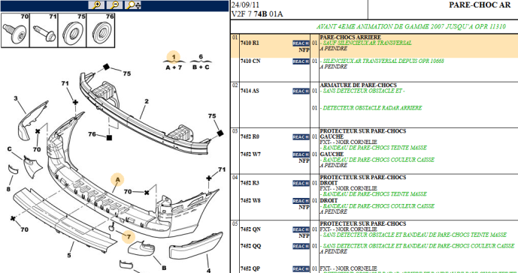
Task: Open the screw thumbnail numbered 70
Action: click(16, 30)
